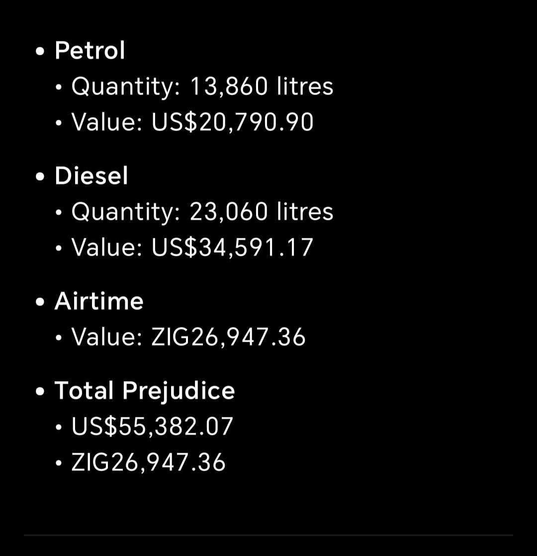Click the word 'litres' in diesel quantity

pos(305,212)
